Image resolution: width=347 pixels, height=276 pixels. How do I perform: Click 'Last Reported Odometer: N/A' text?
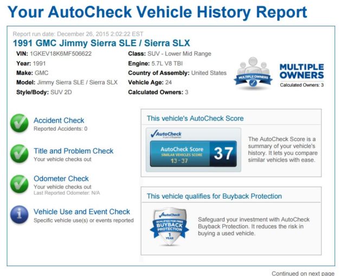[67, 193]
